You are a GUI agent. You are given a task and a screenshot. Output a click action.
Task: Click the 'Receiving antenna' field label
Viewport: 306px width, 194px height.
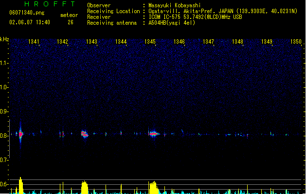[112, 23]
